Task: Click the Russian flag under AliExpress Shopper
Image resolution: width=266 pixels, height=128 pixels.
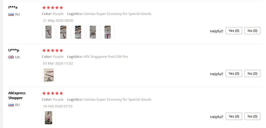Action: [x=11, y=105]
